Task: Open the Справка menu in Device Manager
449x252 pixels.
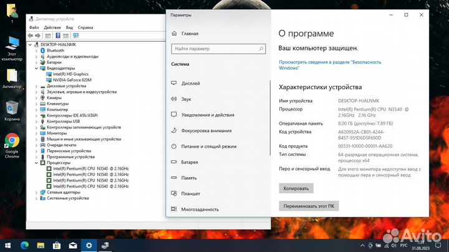Action: [85, 27]
